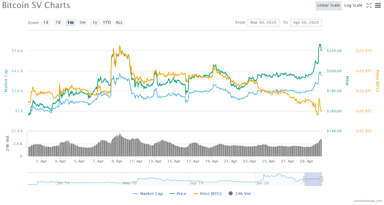Click the $3 B market cap label
Viewport: 384px width, 205px height.
point(19,111)
